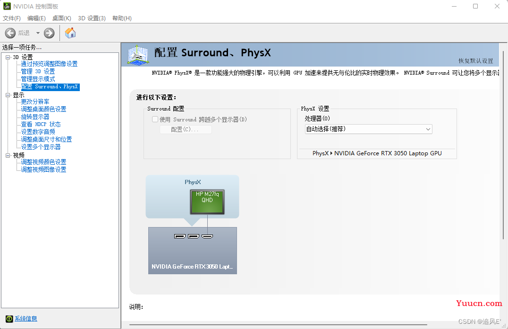Click the system information icon
This screenshot has height=329, width=508.
coord(9,319)
